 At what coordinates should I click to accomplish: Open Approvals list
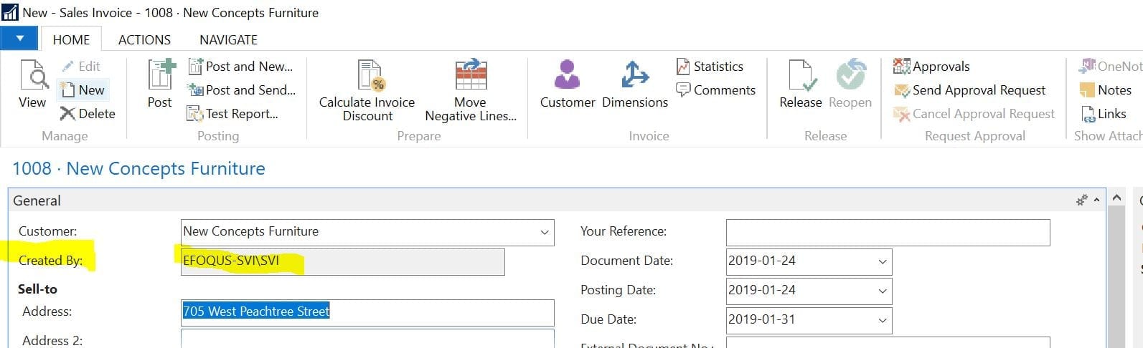(x=931, y=67)
